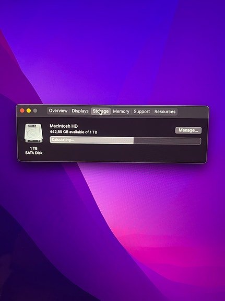225x301 pixels.
Task: Select the Storage tab
Action: point(101,112)
